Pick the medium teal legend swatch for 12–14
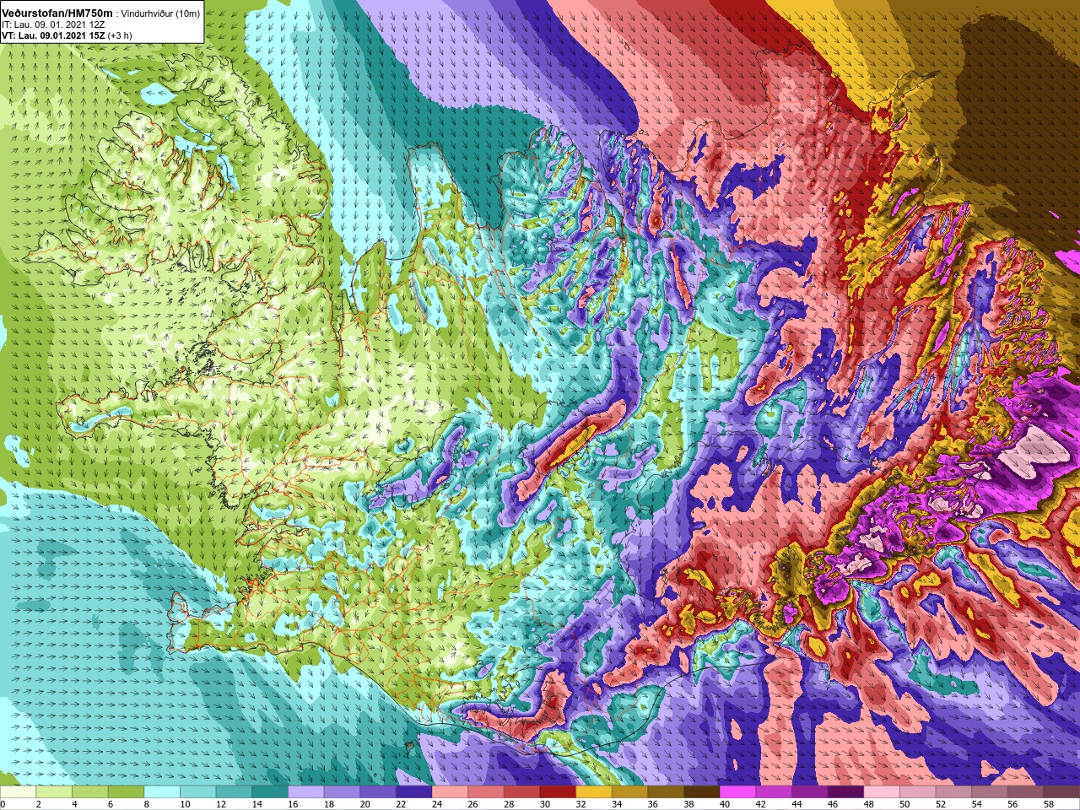Screen dimensions: 1080x810 (x=234, y=793)
